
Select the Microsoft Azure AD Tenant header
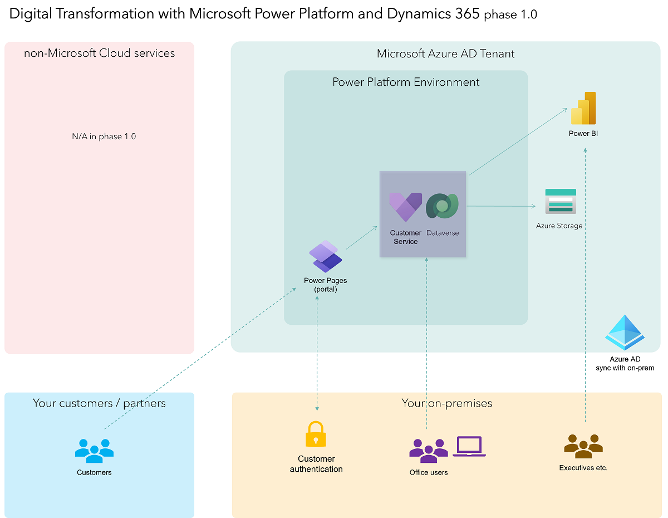[445, 53]
